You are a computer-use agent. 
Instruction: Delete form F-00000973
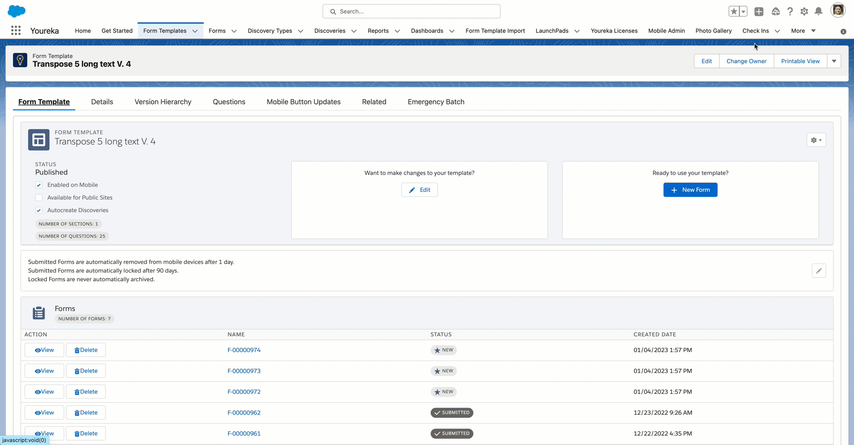86,371
